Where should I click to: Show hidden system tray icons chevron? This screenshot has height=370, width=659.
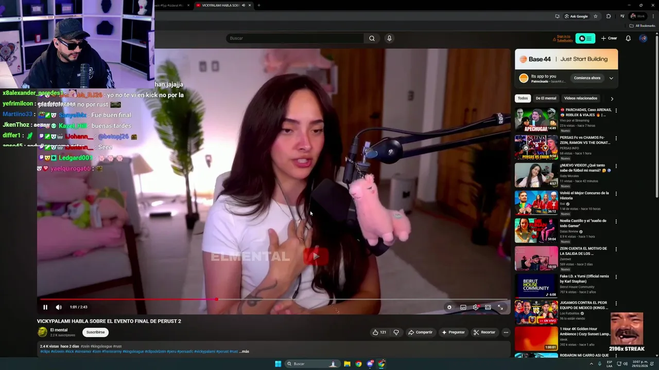(591, 364)
